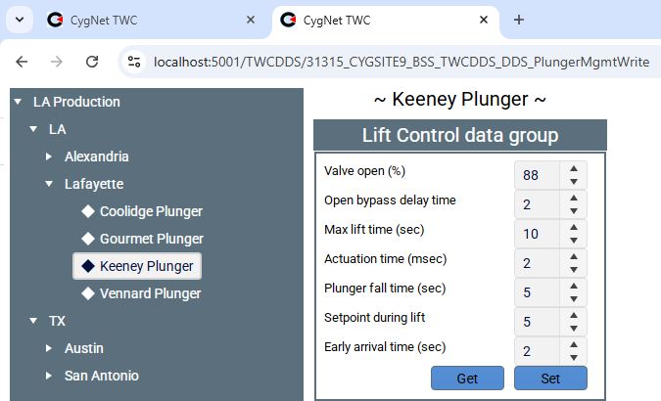Decrease Plunger fall time (sec)
Viewport: 661px width, 401px height.
point(573,299)
